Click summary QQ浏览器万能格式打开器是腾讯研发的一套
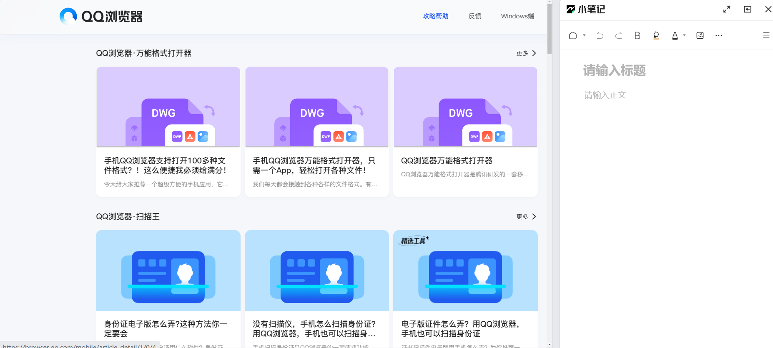The height and width of the screenshot is (348, 773). [465, 174]
